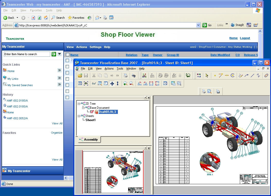Check the sixth row checkbox in the list
271x196 pixels.
(67, 91)
